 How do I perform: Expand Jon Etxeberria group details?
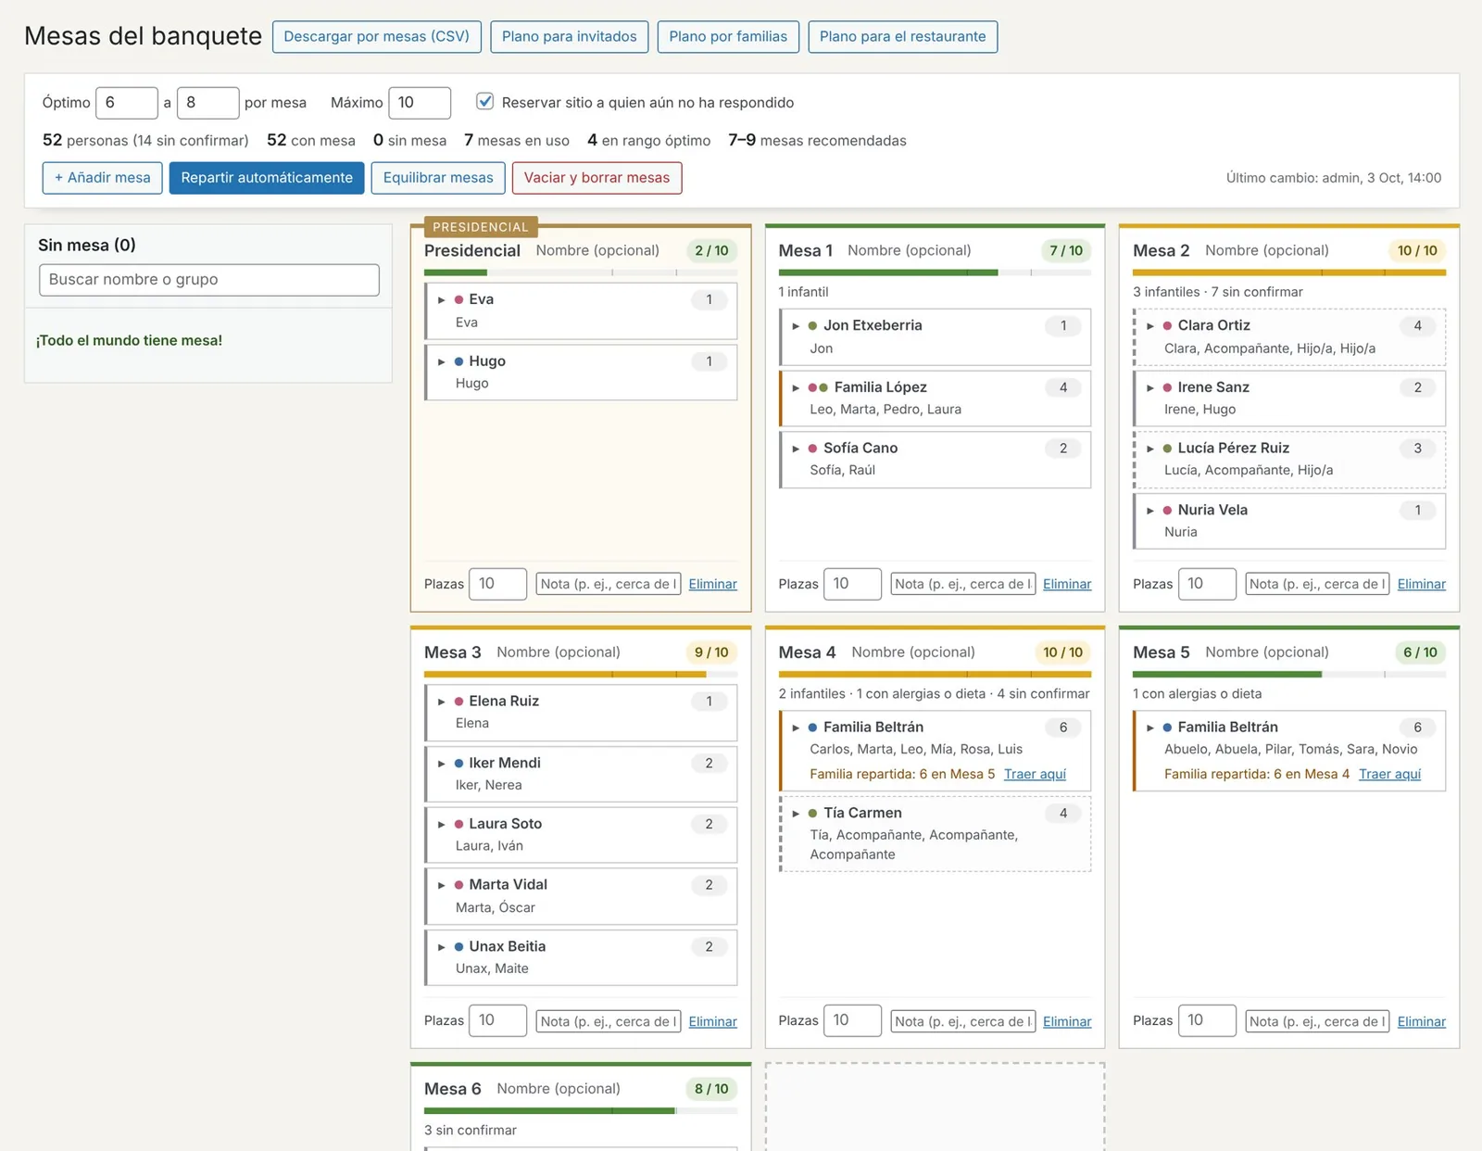(796, 326)
